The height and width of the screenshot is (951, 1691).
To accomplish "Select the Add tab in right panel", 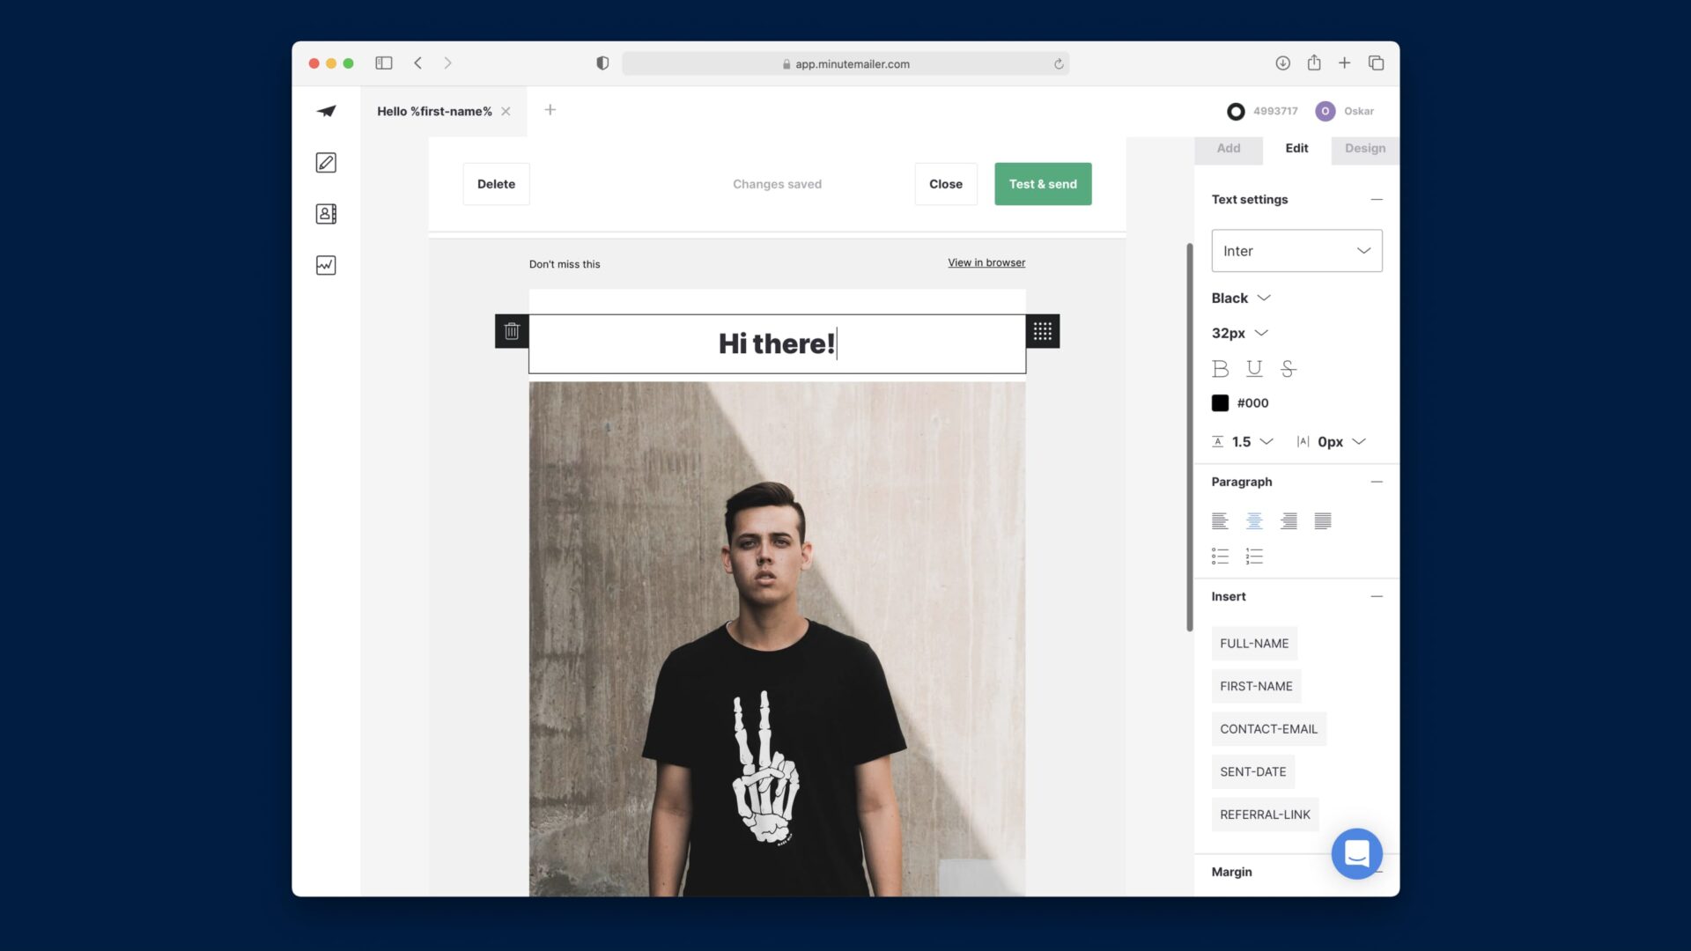I will [x=1228, y=148].
